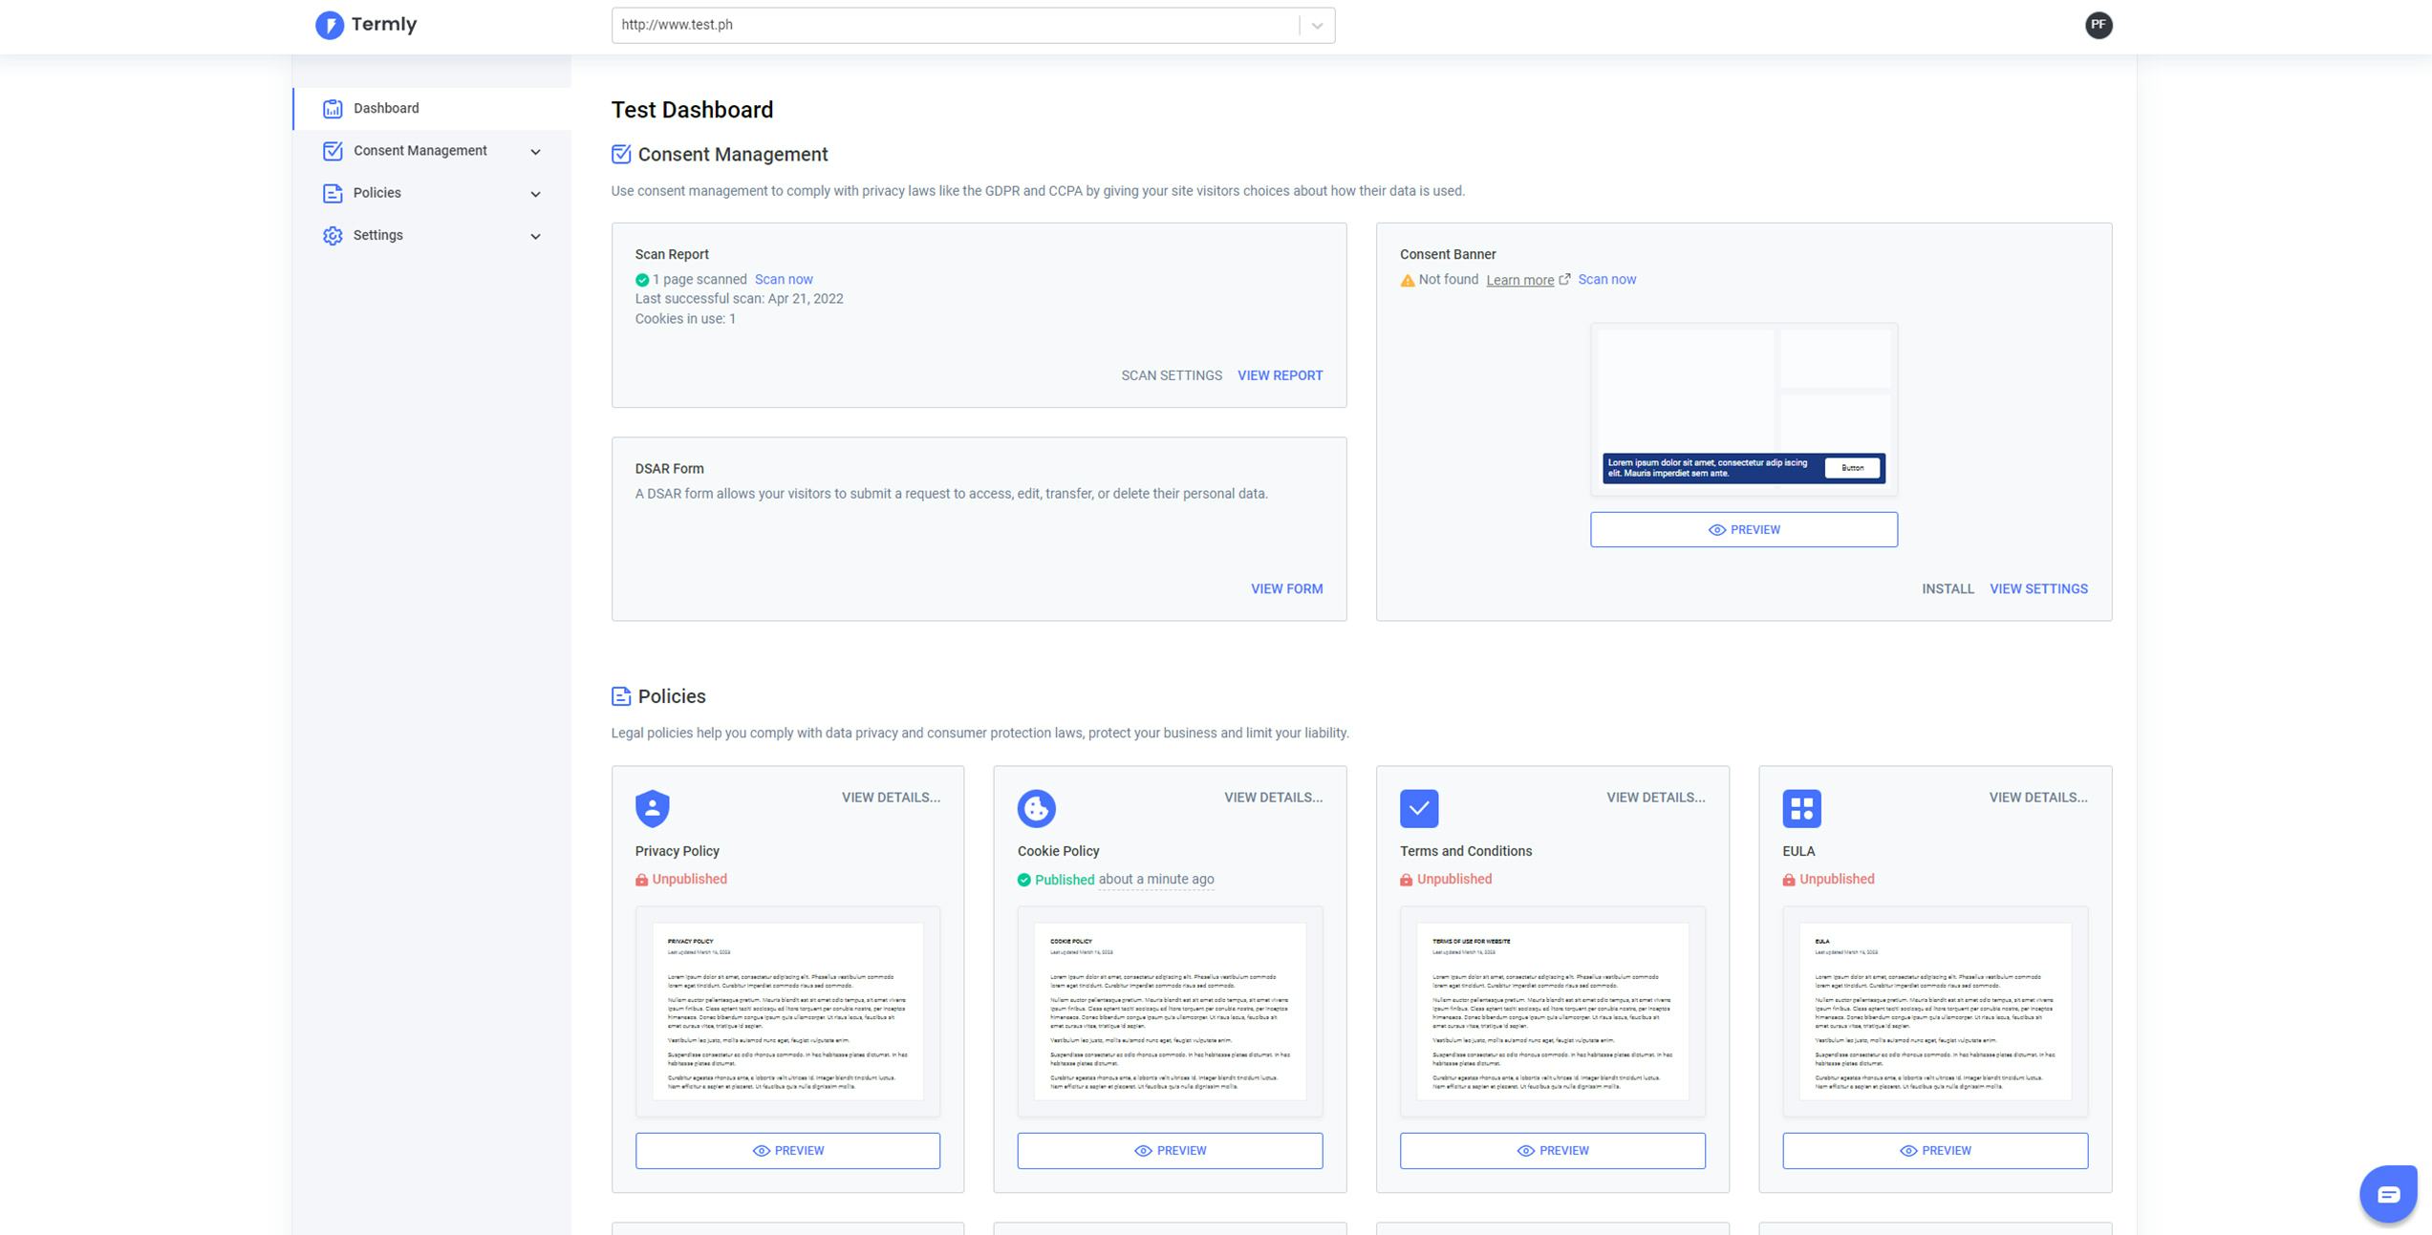Select Policies in the sidebar navigation
The image size is (2432, 1235).
(377, 193)
